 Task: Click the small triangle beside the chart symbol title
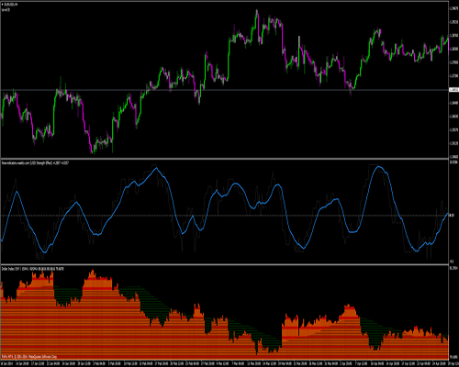click(3, 5)
